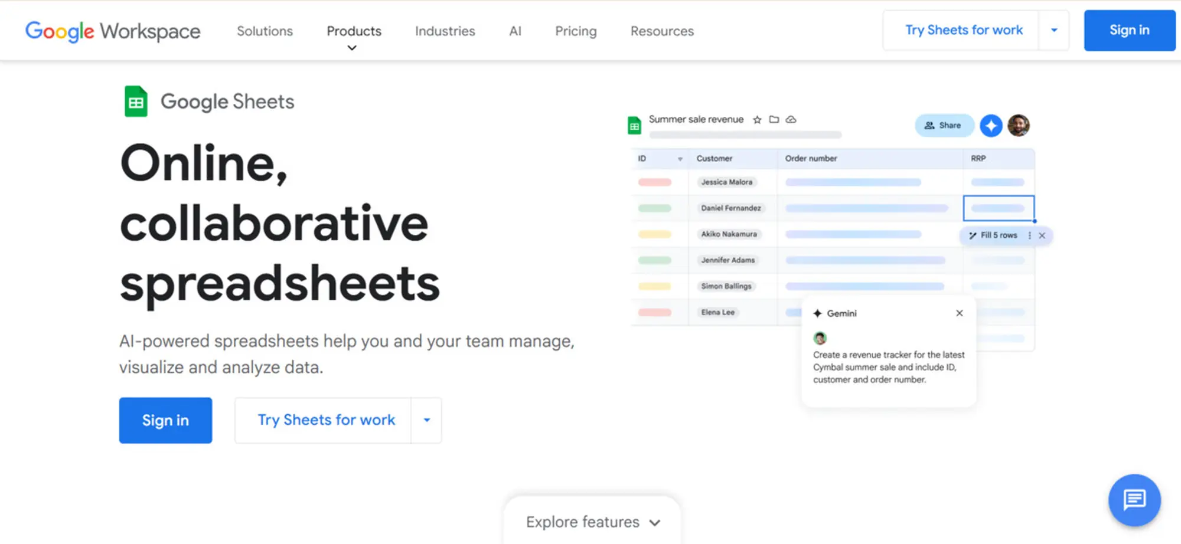Click the Akiko Nakamura cell
The width and height of the screenshot is (1181, 544).
point(729,234)
